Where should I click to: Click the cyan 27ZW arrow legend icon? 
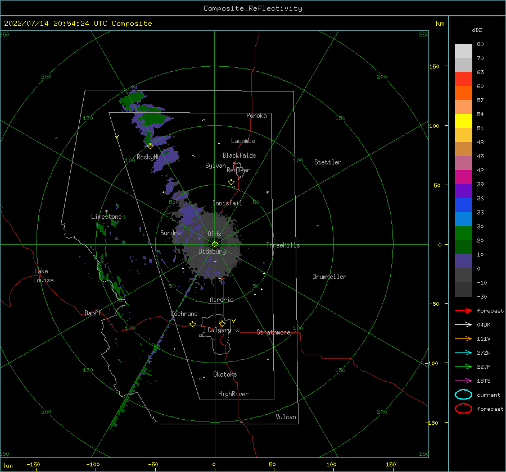463,353
